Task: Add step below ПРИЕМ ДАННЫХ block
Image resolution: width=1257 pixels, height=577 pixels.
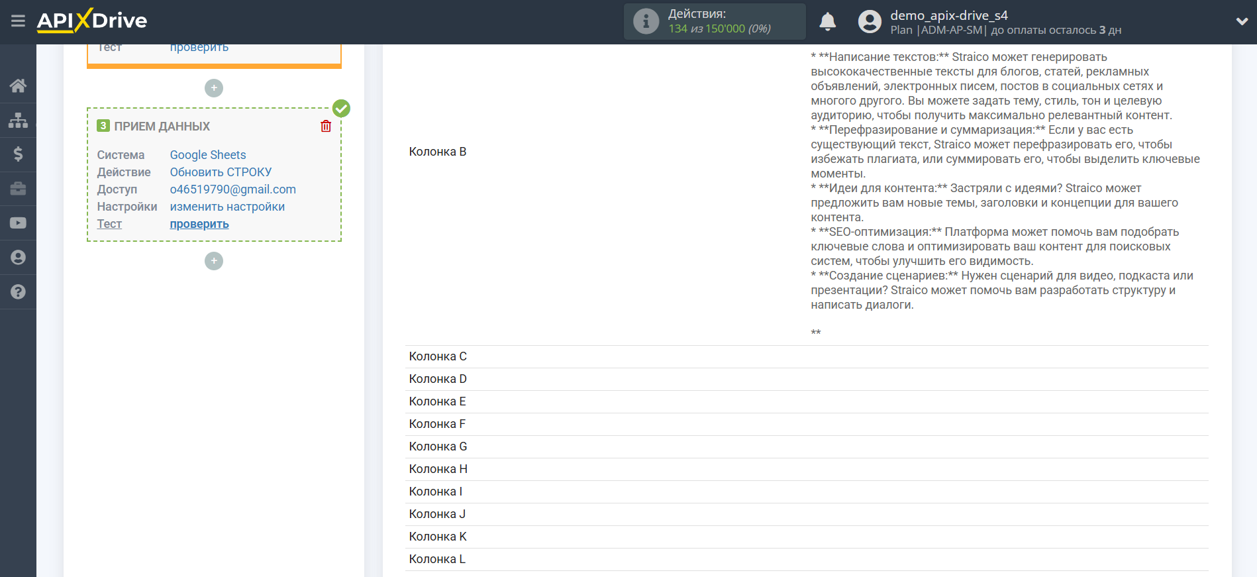Action: tap(214, 261)
